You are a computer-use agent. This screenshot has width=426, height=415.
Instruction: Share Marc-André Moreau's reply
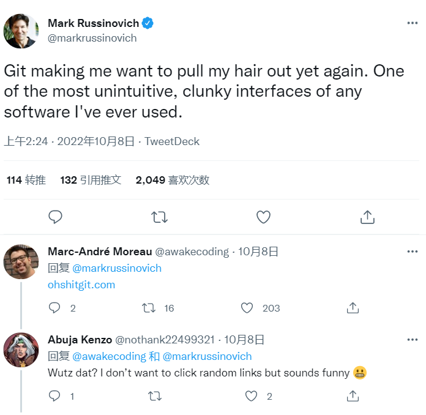coord(353,308)
